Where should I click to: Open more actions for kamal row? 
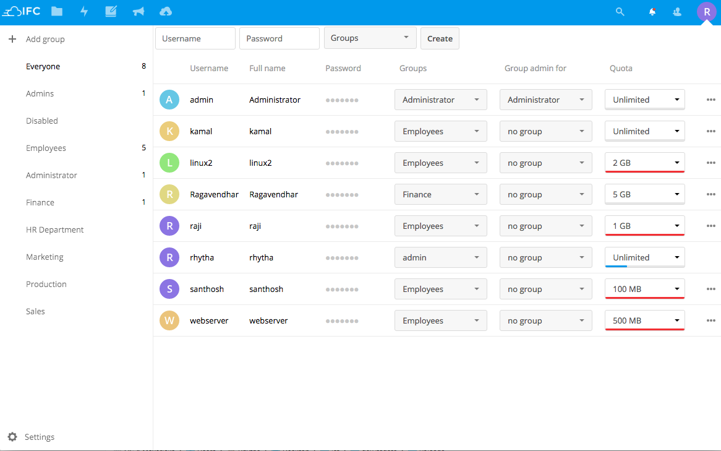(x=711, y=131)
